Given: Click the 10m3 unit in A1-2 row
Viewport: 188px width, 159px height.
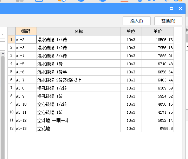Looking at the screenshot, I should coord(131,39).
